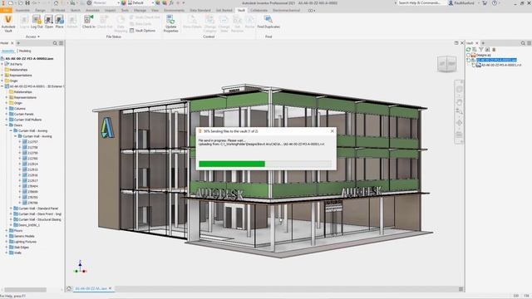Click the Help question mark icon
The height and width of the screenshot is (299, 532).
coord(495,2)
